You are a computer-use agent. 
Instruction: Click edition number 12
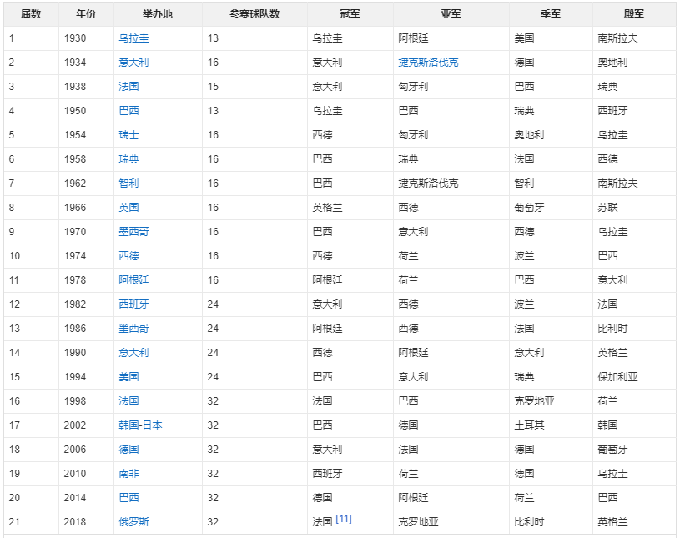click(14, 304)
